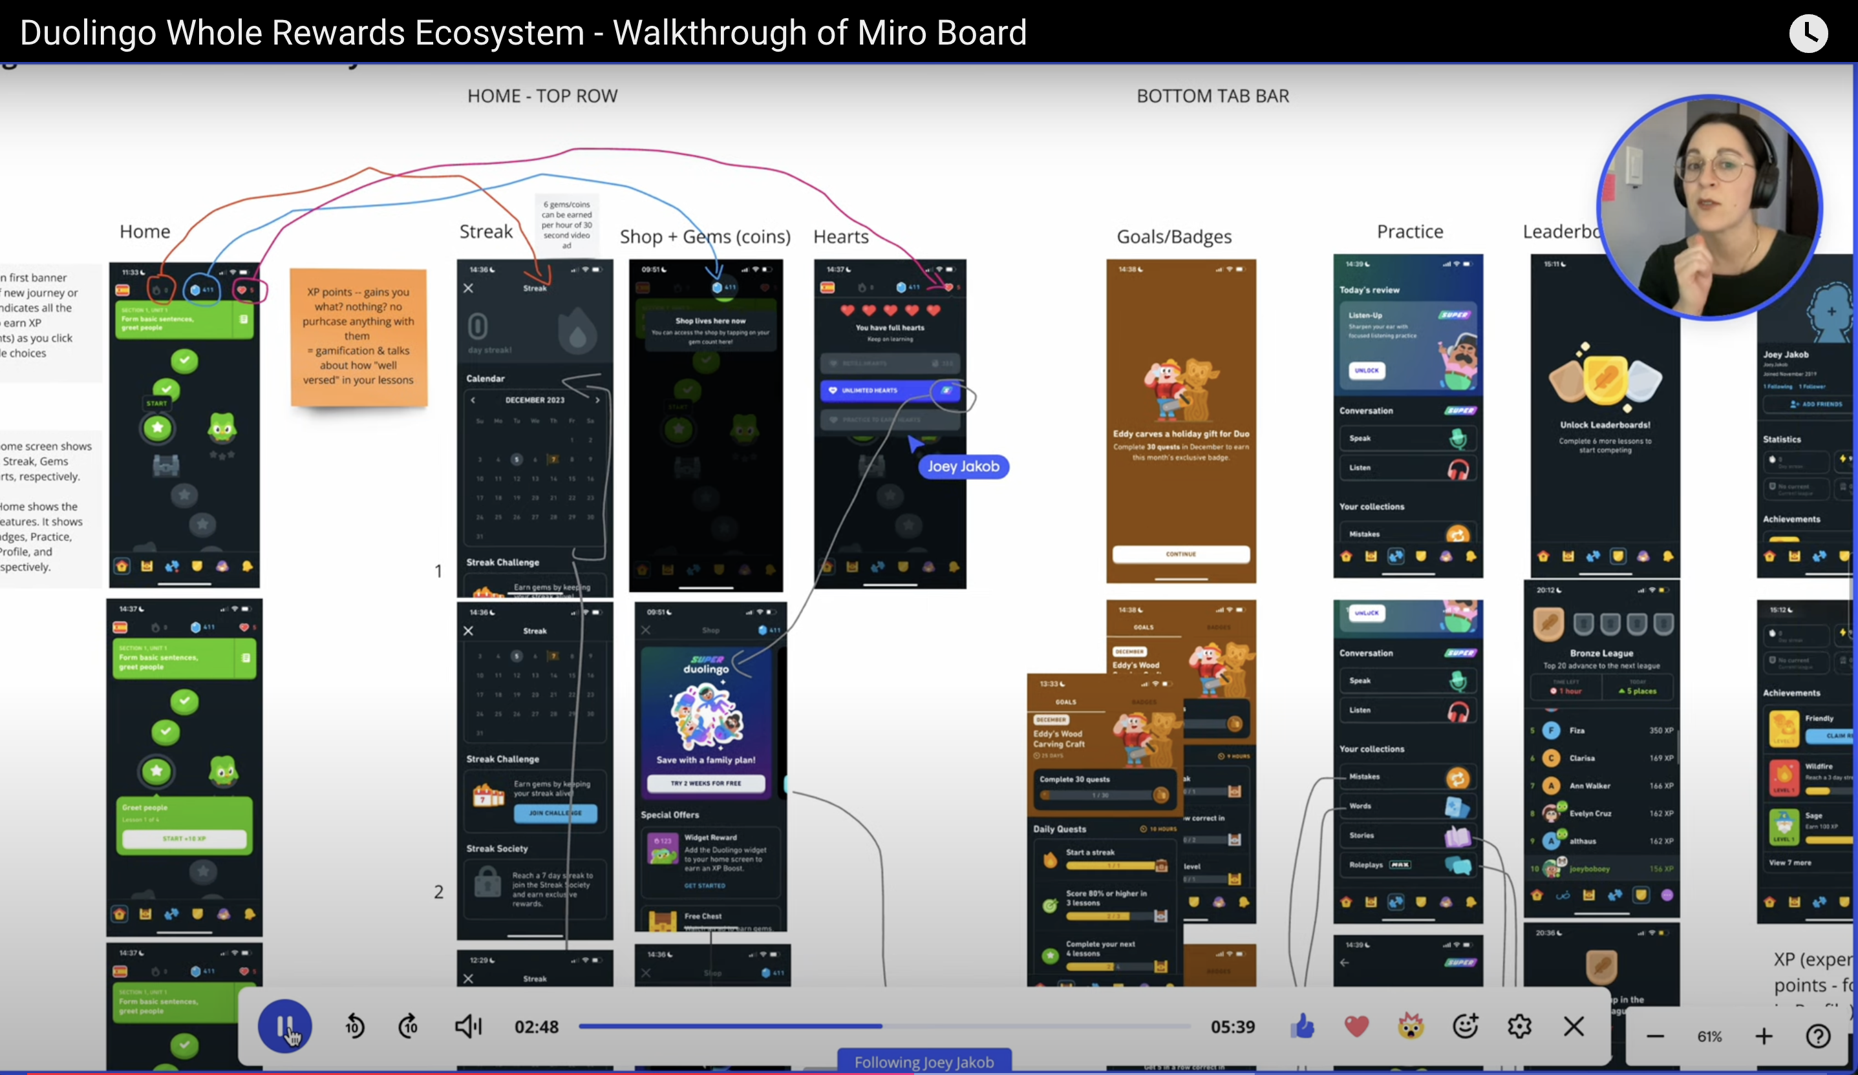Image resolution: width=1858 pixels, height=1075 pixels.
Task: Select the orange XP points sticky note
Action: click(358, 337)
